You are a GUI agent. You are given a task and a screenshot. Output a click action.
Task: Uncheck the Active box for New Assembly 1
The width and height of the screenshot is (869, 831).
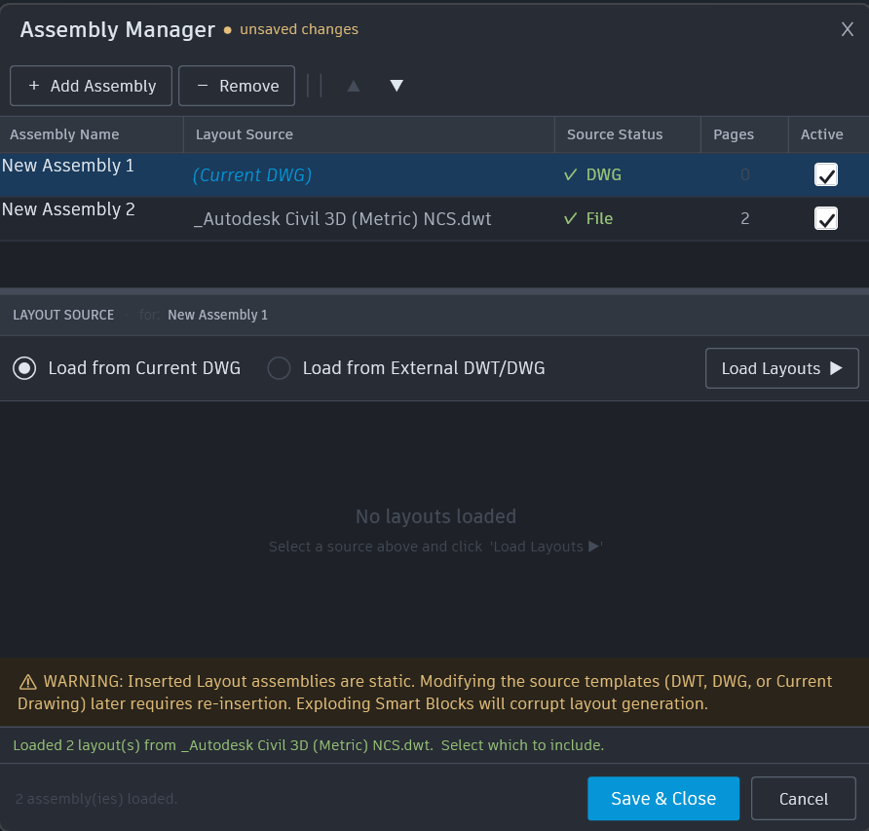point(826,175)
